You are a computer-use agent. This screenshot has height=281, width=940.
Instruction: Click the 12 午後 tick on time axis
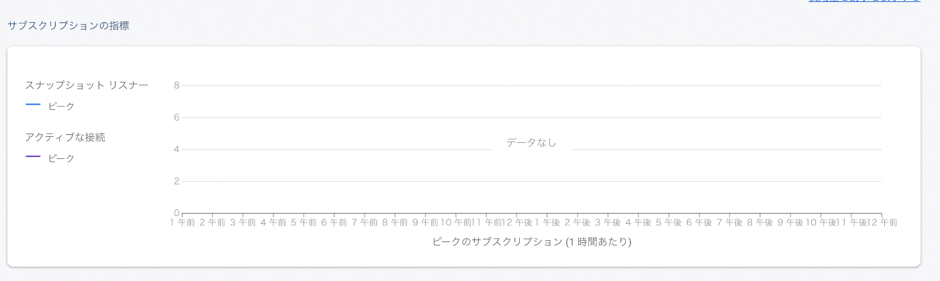coord(516,222)
